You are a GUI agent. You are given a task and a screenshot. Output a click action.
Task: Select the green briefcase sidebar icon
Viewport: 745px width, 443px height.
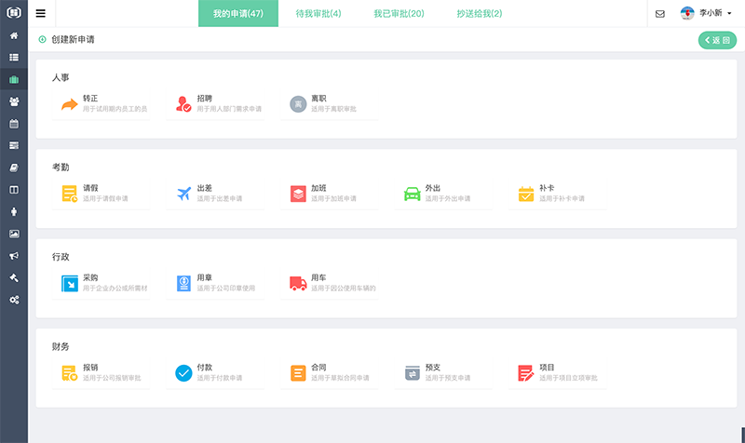pos(14,79)
